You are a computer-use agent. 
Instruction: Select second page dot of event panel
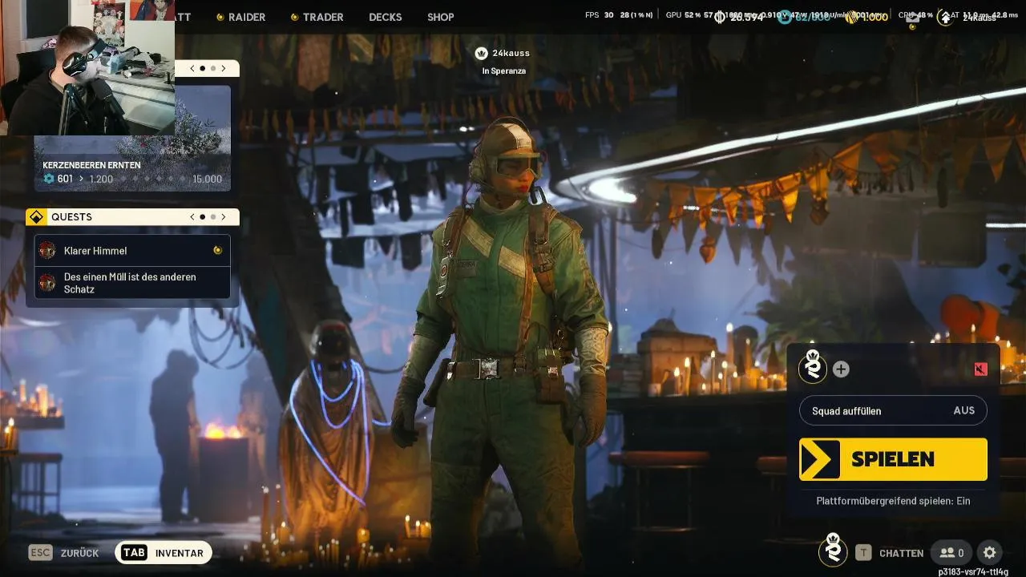click(x=213, y=69)
